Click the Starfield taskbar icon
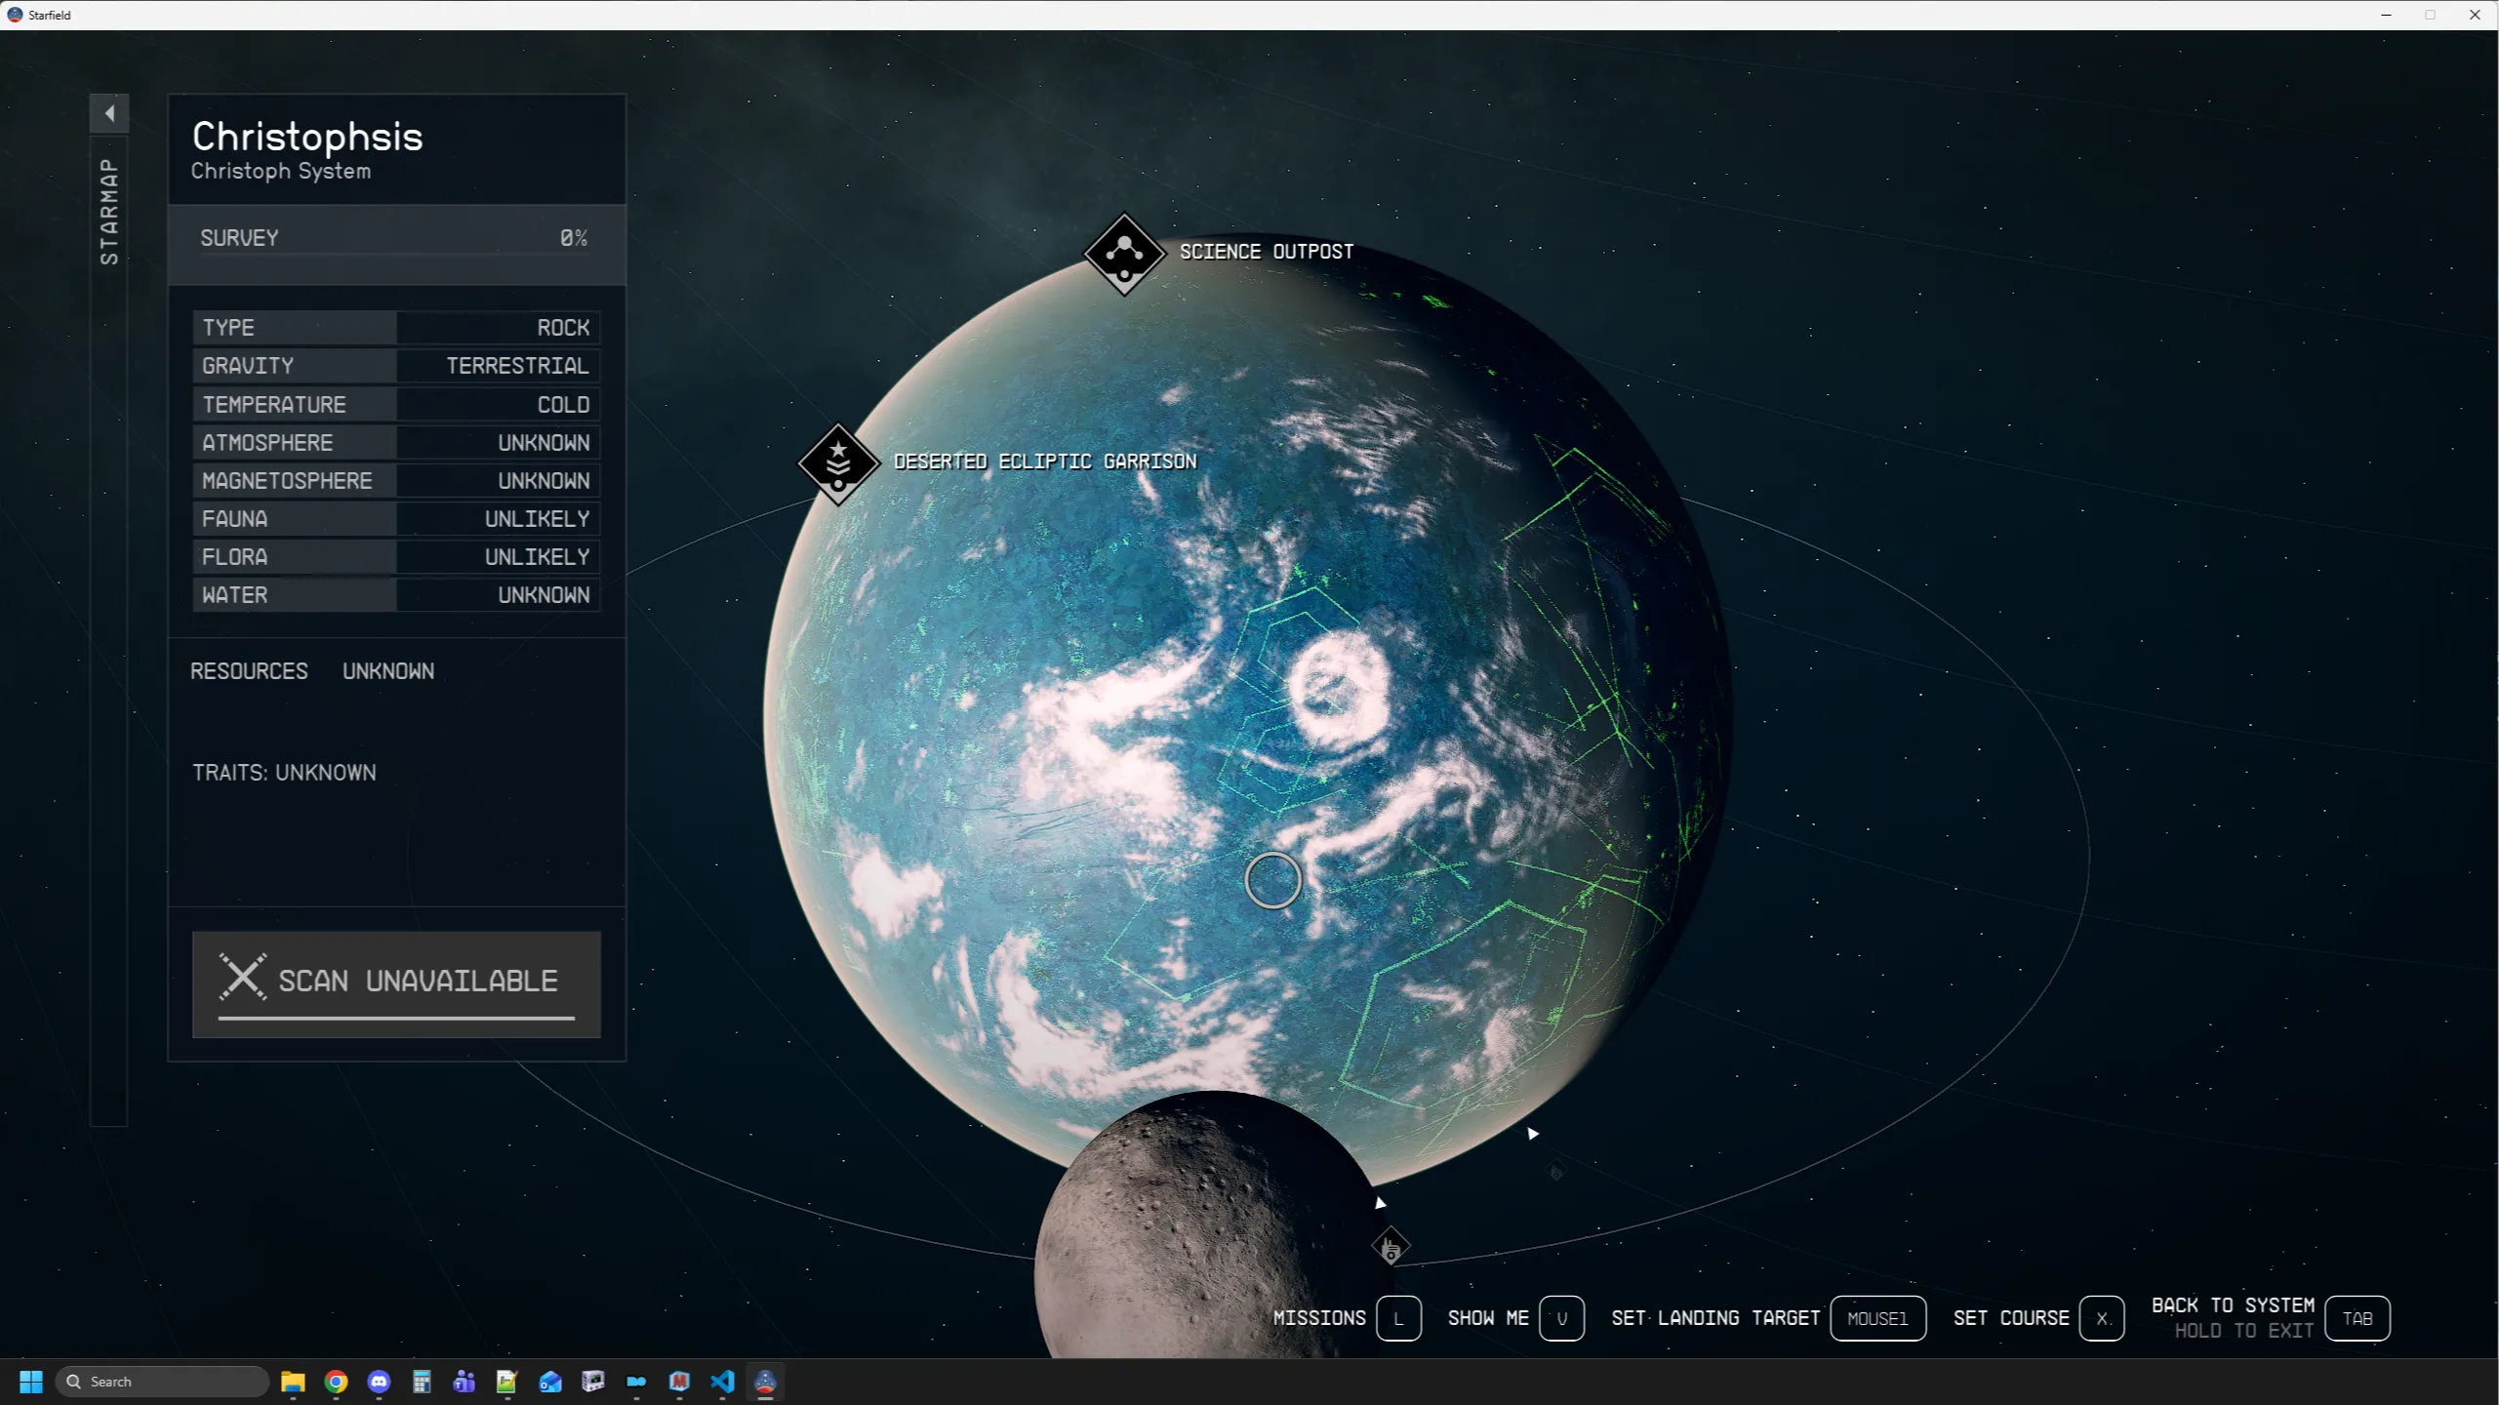The height and width of the screenshot is (1405, 2499). (765, 1382)
